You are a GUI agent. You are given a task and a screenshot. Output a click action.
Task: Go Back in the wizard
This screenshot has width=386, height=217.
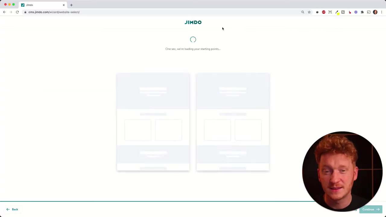click(12, 209)
